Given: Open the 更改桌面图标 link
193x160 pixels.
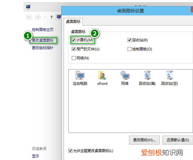Looking at the screenshot, I should click(43, 41).
